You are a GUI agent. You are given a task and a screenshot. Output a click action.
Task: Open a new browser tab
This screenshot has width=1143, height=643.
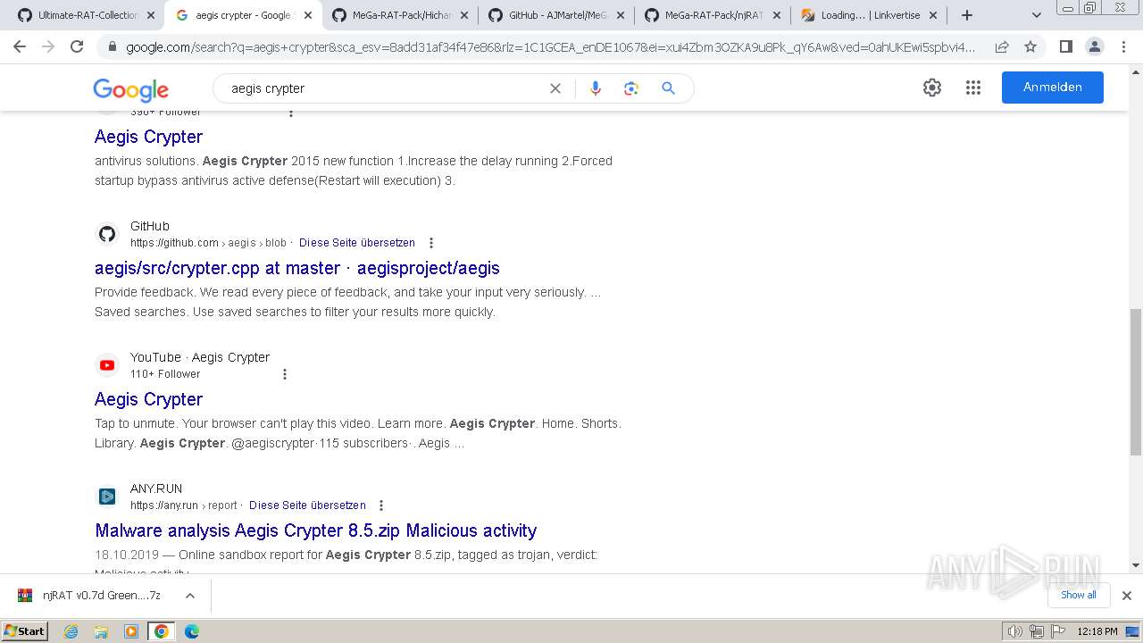pyautogui.click(x=966, y=15)
